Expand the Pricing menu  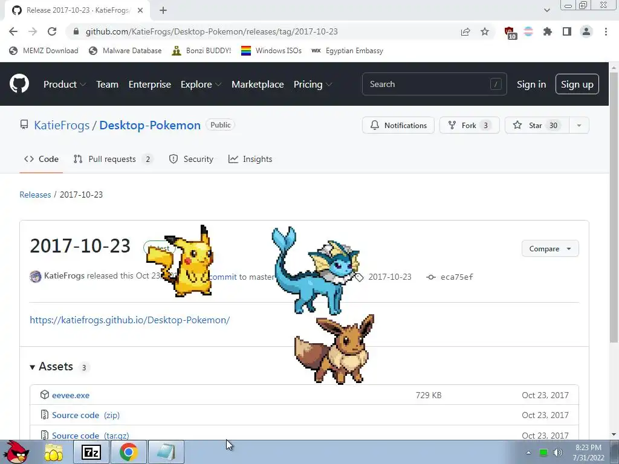[x=313, y=84]
